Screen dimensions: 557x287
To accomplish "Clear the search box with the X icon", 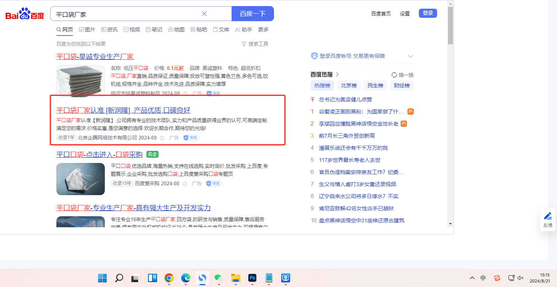I will tap(204, 14).
